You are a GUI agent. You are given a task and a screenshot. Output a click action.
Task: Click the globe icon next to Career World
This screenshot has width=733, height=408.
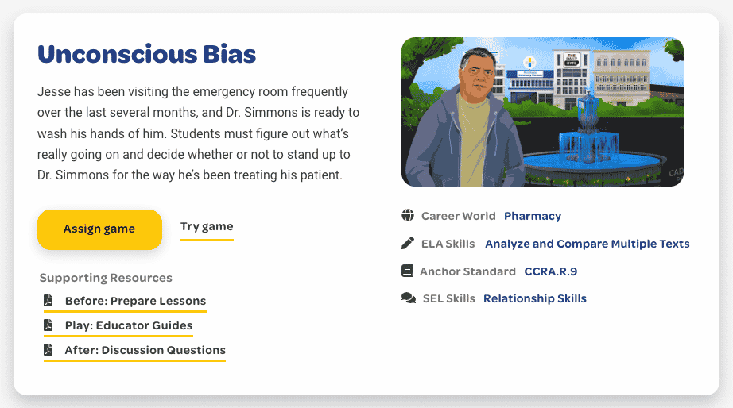[x=408, y=215]
